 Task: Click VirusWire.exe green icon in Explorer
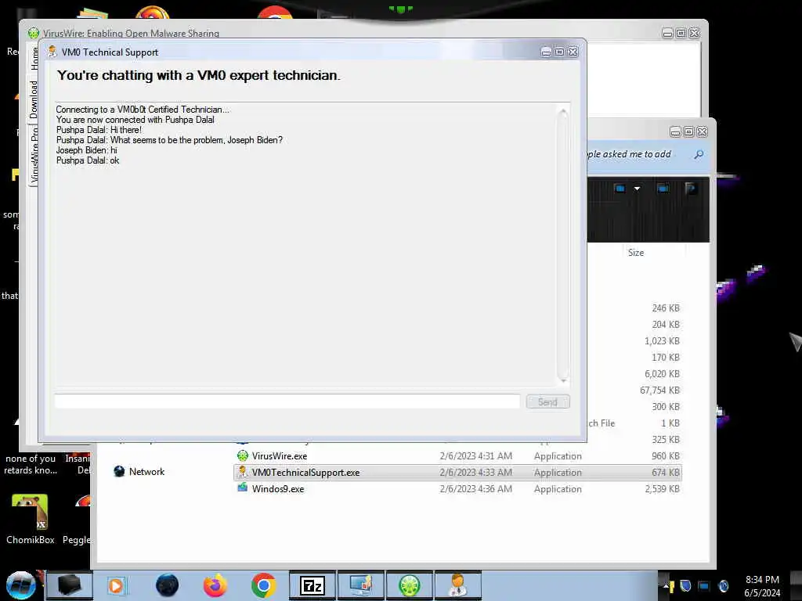pos(243,455)
